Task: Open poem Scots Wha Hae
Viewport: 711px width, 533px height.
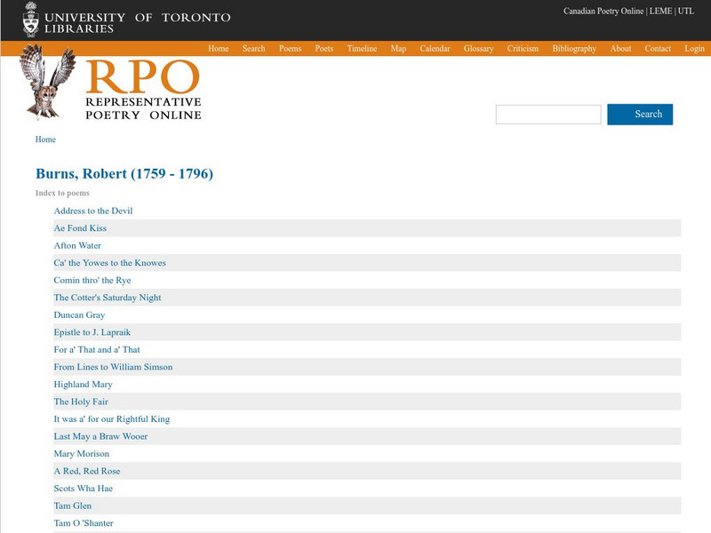Action: click(x=83, y=488)
